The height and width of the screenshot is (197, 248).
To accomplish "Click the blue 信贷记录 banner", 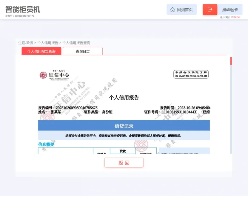I will tap(124, 126).
